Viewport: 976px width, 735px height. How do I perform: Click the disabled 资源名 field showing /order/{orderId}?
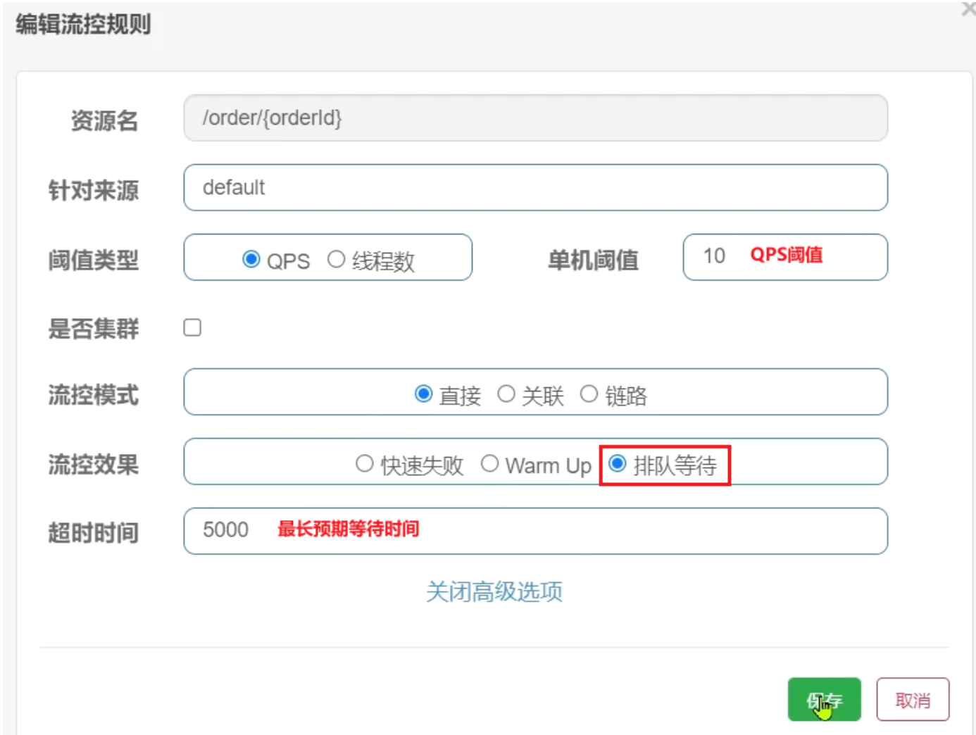[x=535, y=118]
